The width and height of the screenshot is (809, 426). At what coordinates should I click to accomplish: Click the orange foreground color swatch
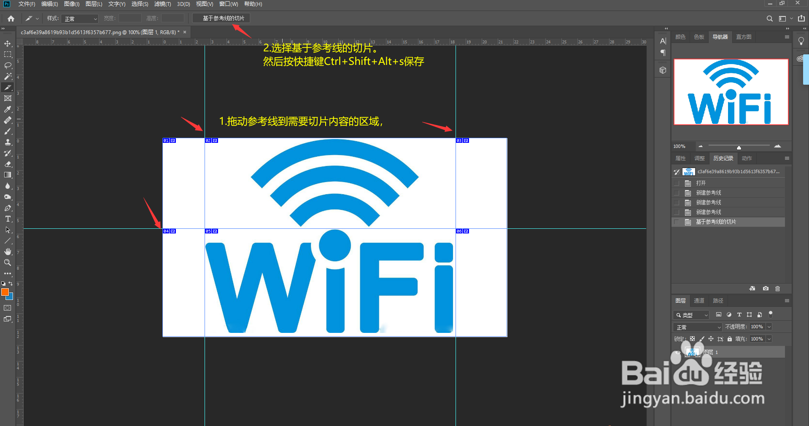[x=5, y=292]
